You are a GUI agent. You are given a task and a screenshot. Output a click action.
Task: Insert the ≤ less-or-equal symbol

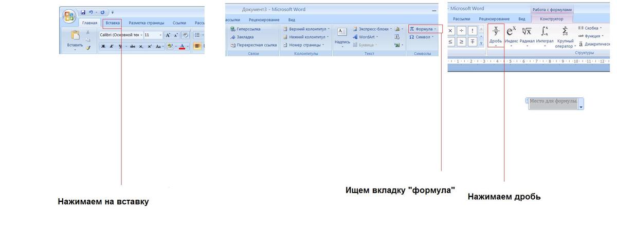pos(451,41)
